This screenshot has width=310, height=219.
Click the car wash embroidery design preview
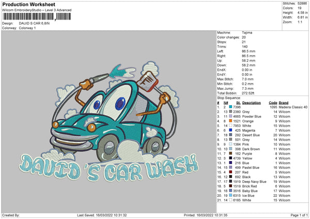pos(109,122)
